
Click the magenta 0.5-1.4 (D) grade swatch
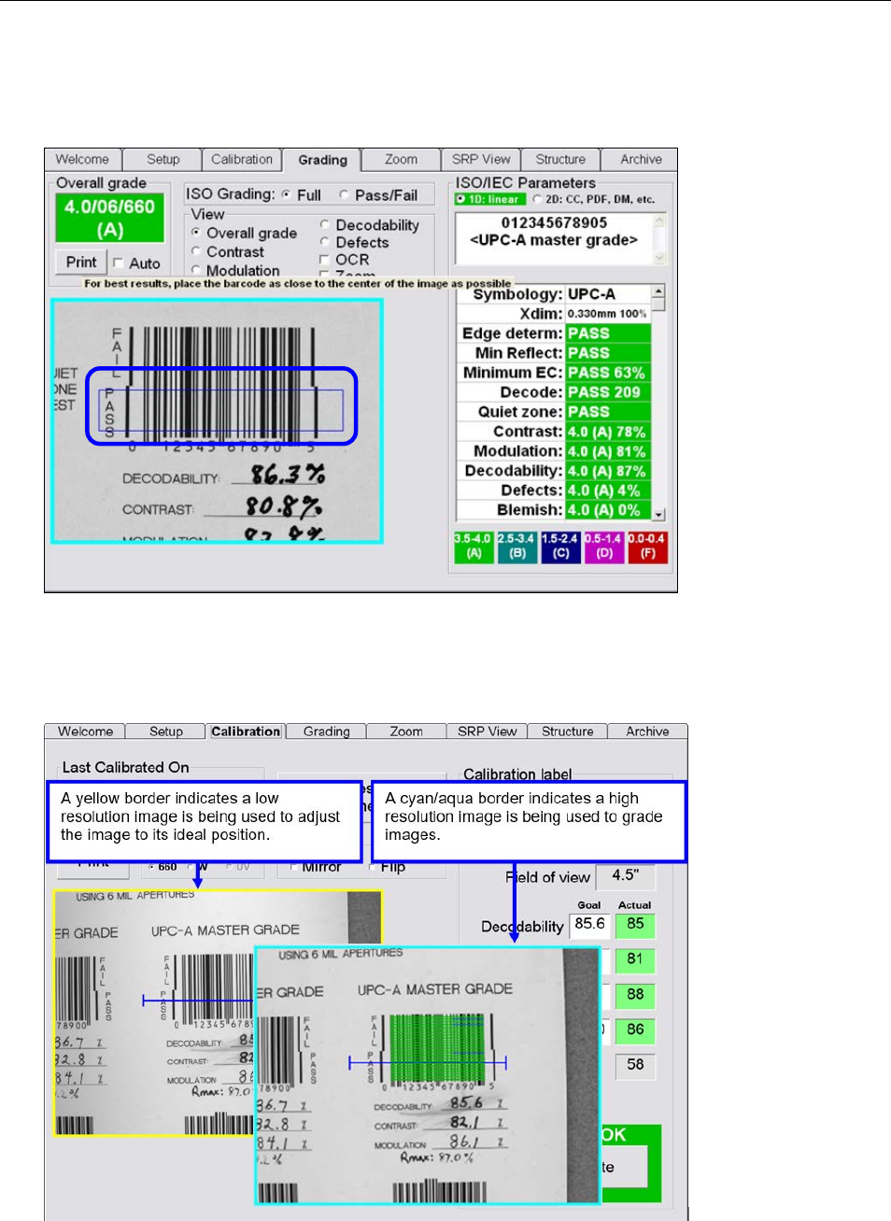[603, 547]
